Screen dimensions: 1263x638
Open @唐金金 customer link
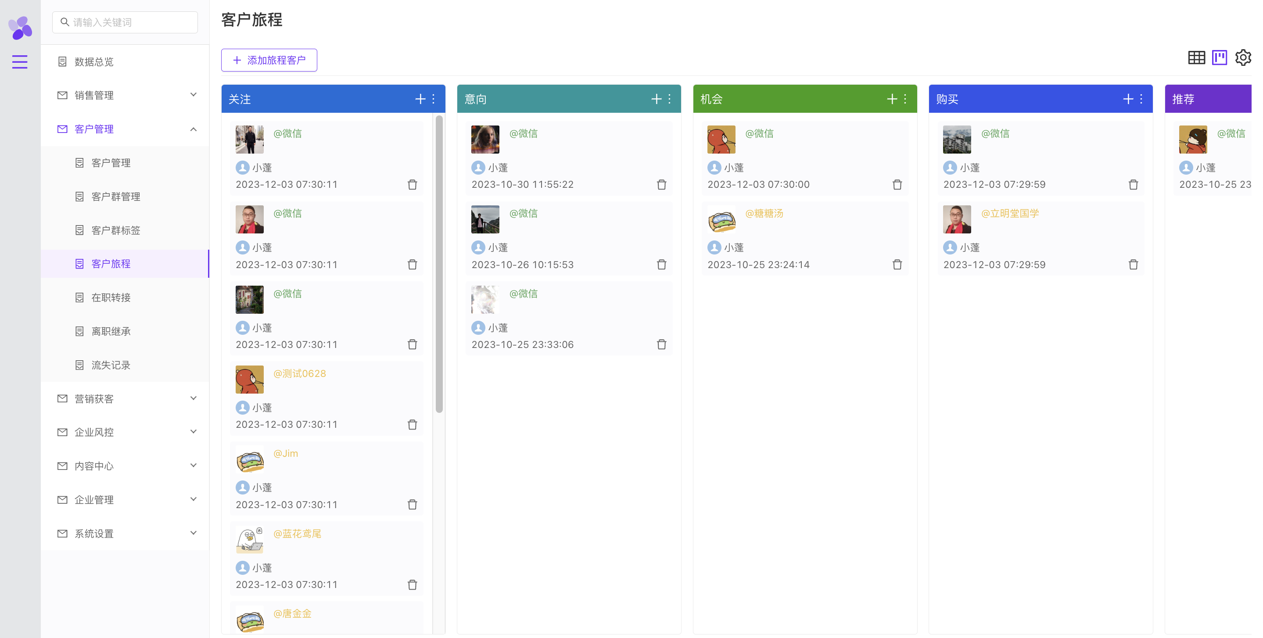(292, 613)
